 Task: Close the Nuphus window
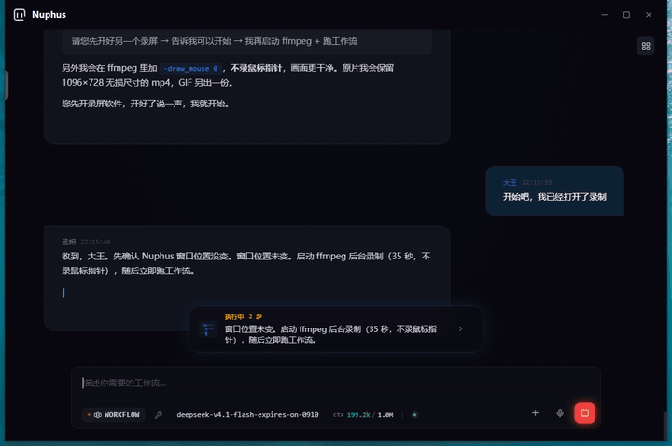coord(649,15)
